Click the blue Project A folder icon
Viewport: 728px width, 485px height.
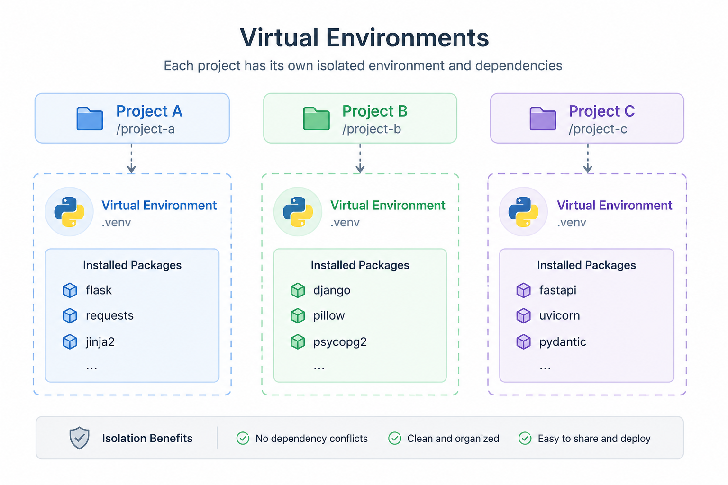click(90, 118)
